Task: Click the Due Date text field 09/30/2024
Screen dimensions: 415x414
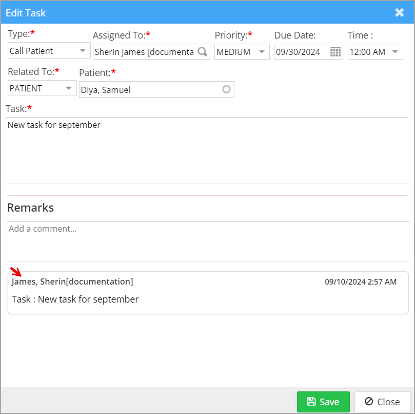Action: [x=301, y=52]
